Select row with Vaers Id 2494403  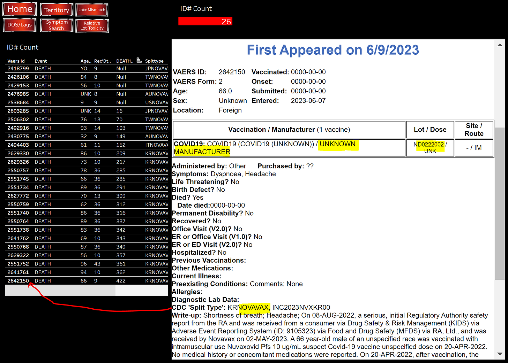pos(87,145)
